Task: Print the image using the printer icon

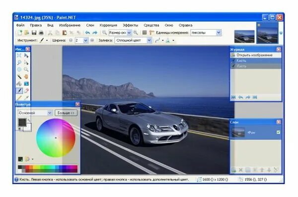Action: click(41, 33)
